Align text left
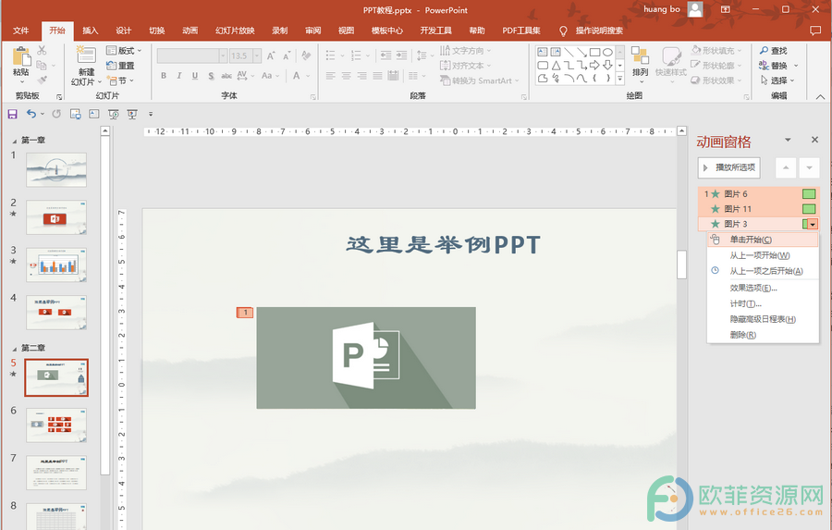832x530 pixels. 331,76
